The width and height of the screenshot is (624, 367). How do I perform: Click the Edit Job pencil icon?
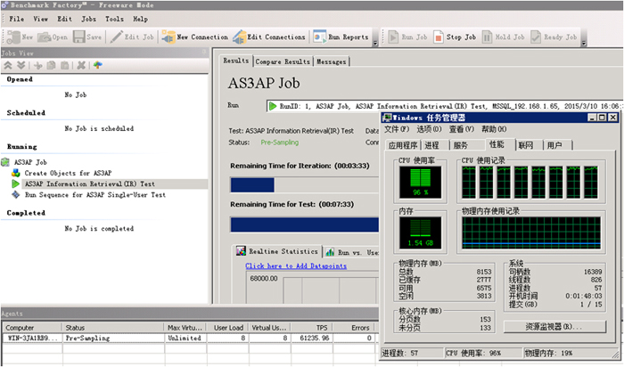click(116, 37)
